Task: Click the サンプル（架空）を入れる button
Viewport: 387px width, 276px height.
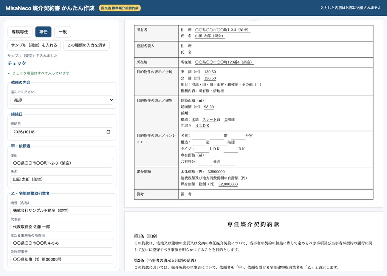Action: click(34, 45)
